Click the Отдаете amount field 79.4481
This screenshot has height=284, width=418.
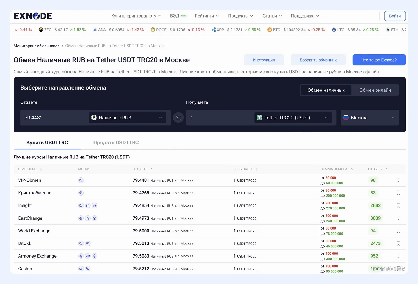click(x=54, y=118)
